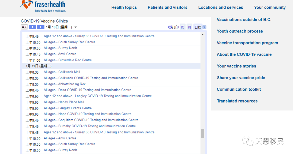293x154 pixels.
Task: Click calendar scrollbar up arrow
Action: click(x=203, y=35)
